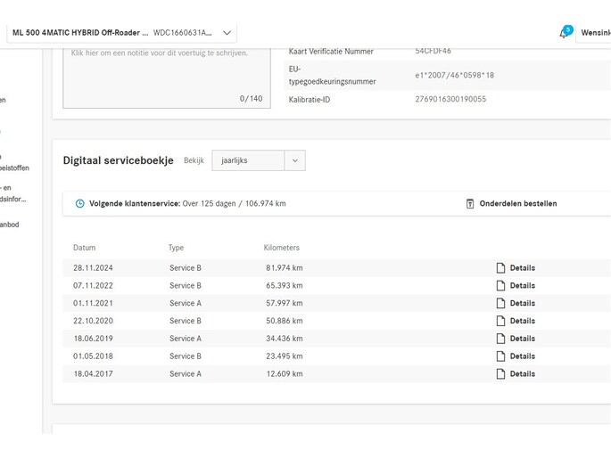Screen dimensions: 611x458
Task: Click the chevron arrow of Bekijk dropdown
Action: click(295, 160)
